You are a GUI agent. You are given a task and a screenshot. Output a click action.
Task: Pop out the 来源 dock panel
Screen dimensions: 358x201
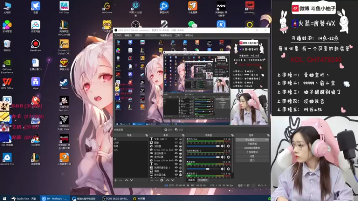(183, 135)
